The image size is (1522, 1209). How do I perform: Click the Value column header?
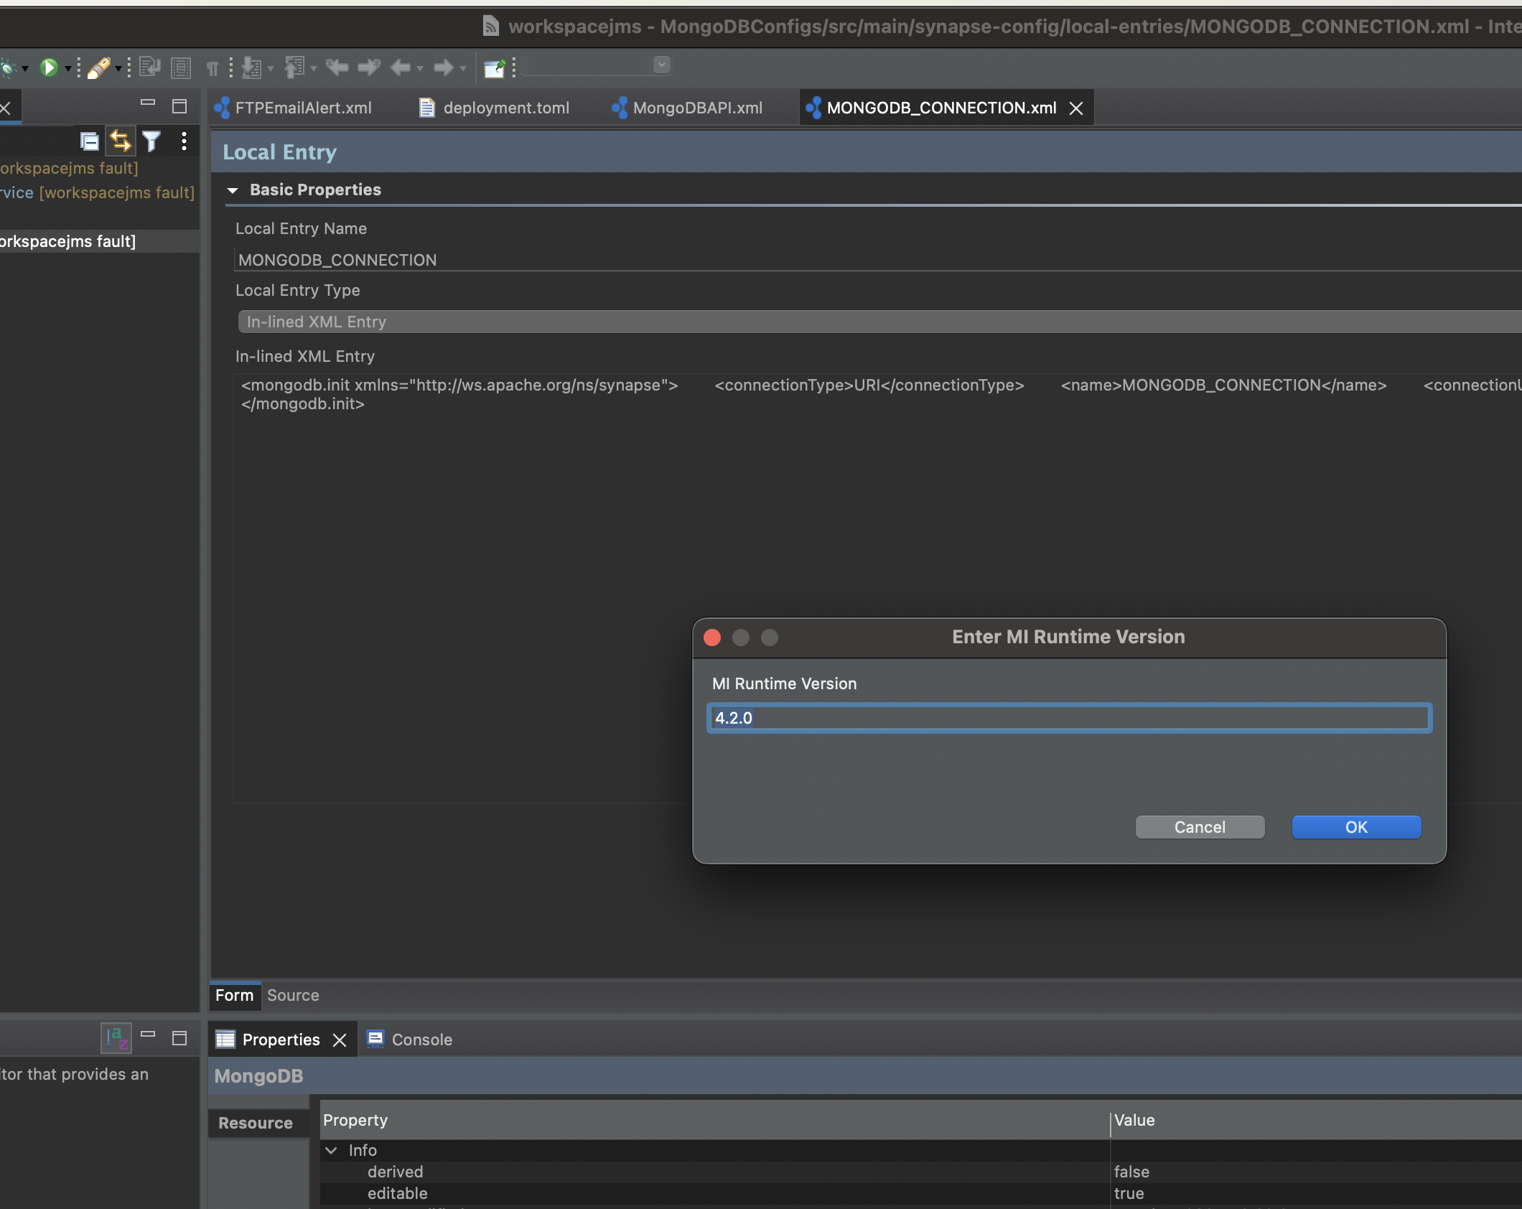[x=1317, y=1120]
